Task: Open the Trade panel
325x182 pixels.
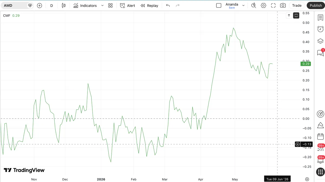Action: [x=297, y=5]
